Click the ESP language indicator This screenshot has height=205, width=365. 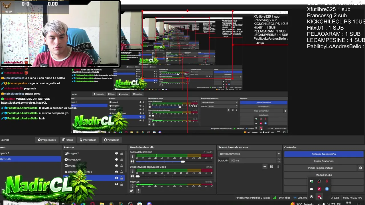339,204
